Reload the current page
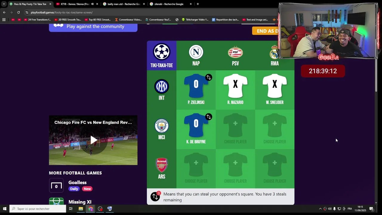The image size is (382, 215). click(x=19, y=12)
